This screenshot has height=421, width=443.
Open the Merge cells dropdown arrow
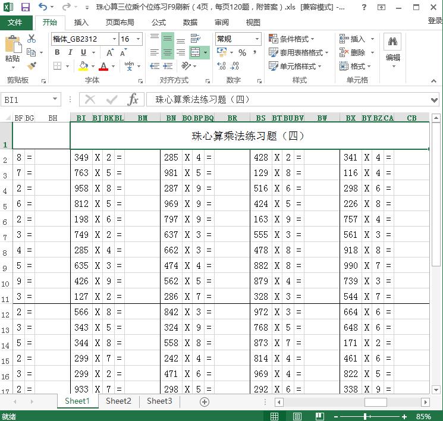205,52
